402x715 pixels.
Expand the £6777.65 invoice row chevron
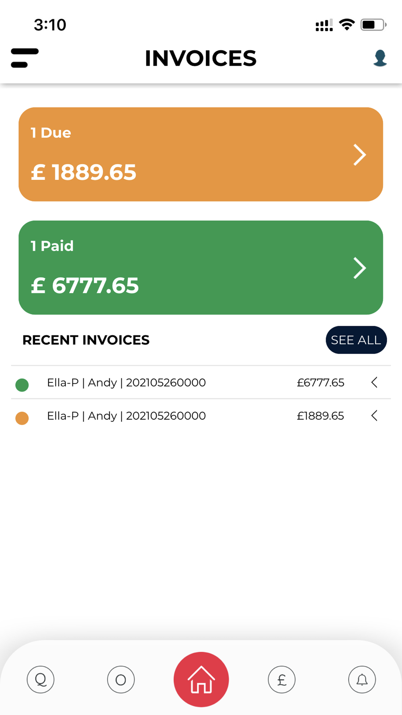[374, 382]
